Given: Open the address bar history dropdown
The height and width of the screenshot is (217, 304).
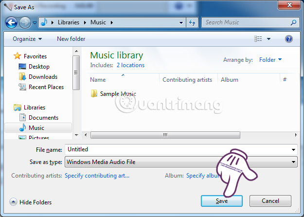Looking at the screenshot, I should click(181, 23).
